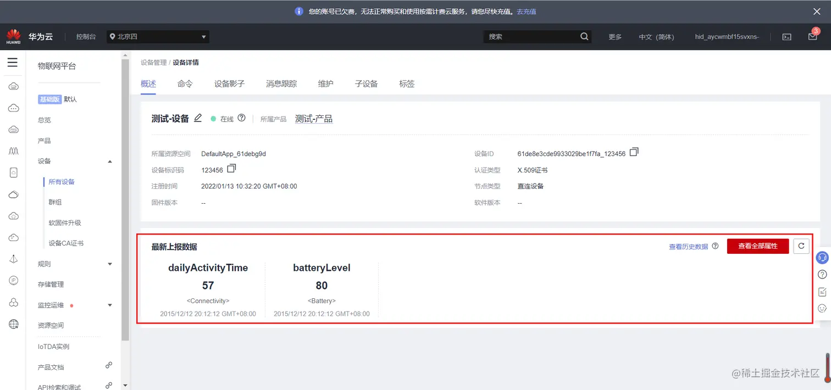
Task: Edit device name via pencil icon
Action: [x=198, y=118]
